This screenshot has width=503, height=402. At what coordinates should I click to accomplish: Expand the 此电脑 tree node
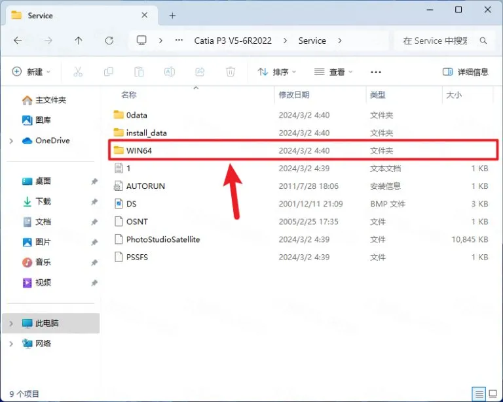[x=11, y=324]
